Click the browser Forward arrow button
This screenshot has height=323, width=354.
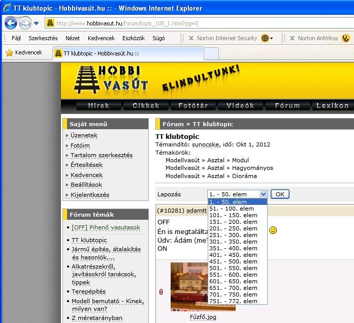point(24,23)
